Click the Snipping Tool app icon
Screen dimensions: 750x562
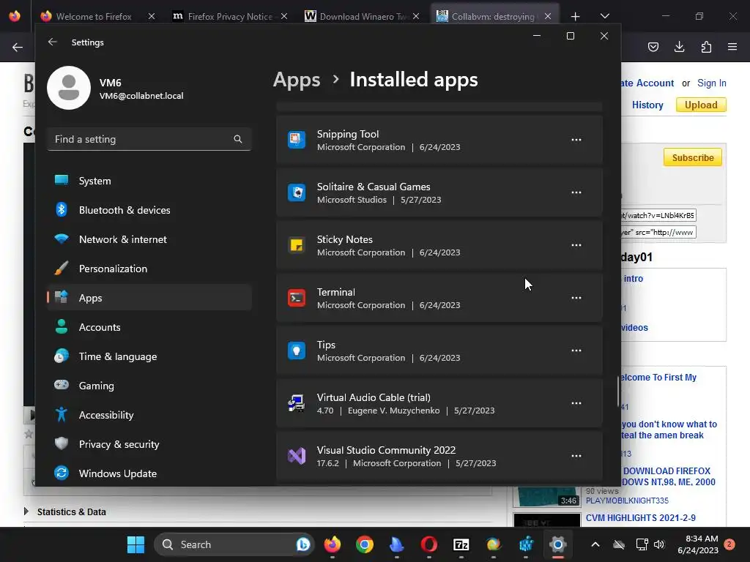(297, 140)
